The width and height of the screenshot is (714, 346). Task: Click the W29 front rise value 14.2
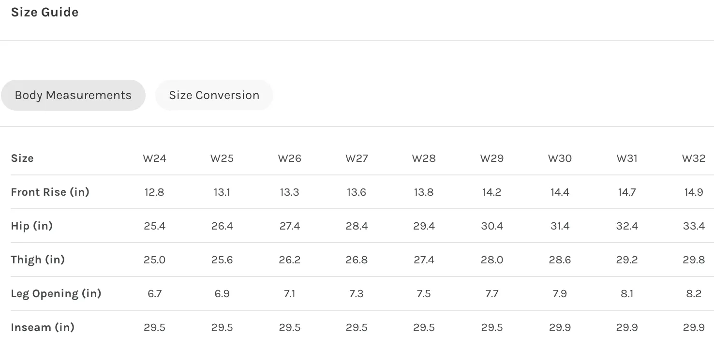tap(491, 192)
